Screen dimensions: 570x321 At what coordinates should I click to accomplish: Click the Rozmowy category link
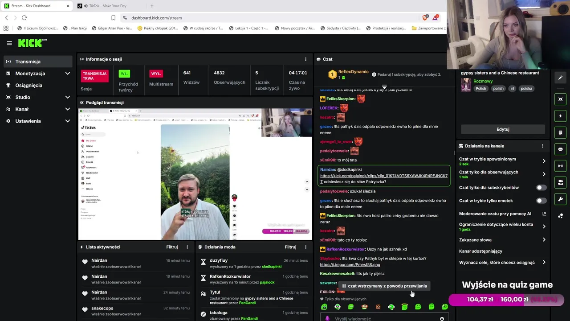(x=483, y=81)
